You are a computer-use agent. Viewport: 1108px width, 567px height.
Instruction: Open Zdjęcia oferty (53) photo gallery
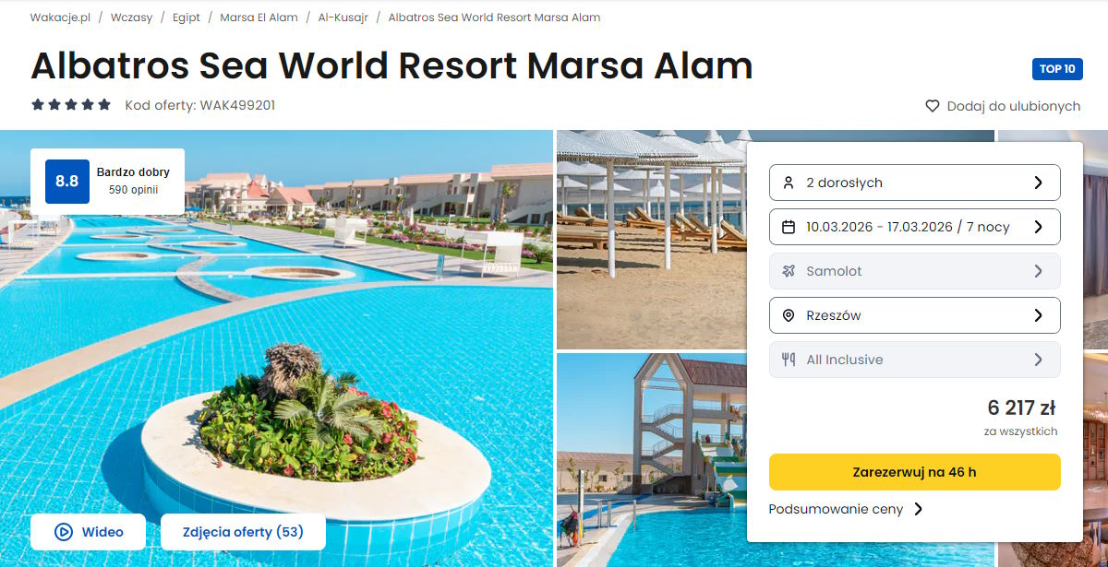(243, 532)
